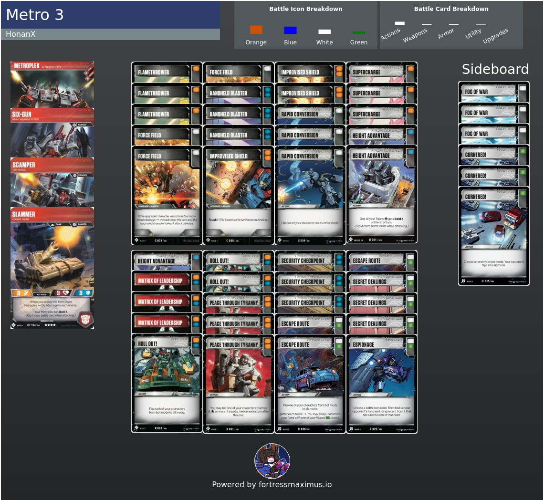Open the Height Advantage card artwork
The image size is (544, 501).
coord(382,182)
